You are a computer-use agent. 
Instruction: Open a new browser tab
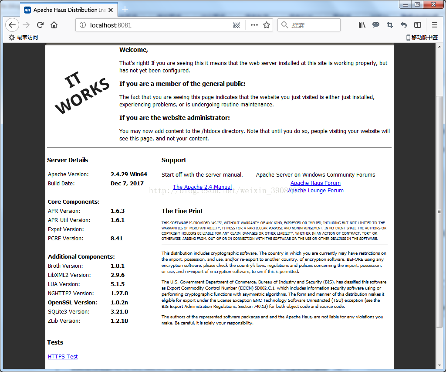pos(125,10)
